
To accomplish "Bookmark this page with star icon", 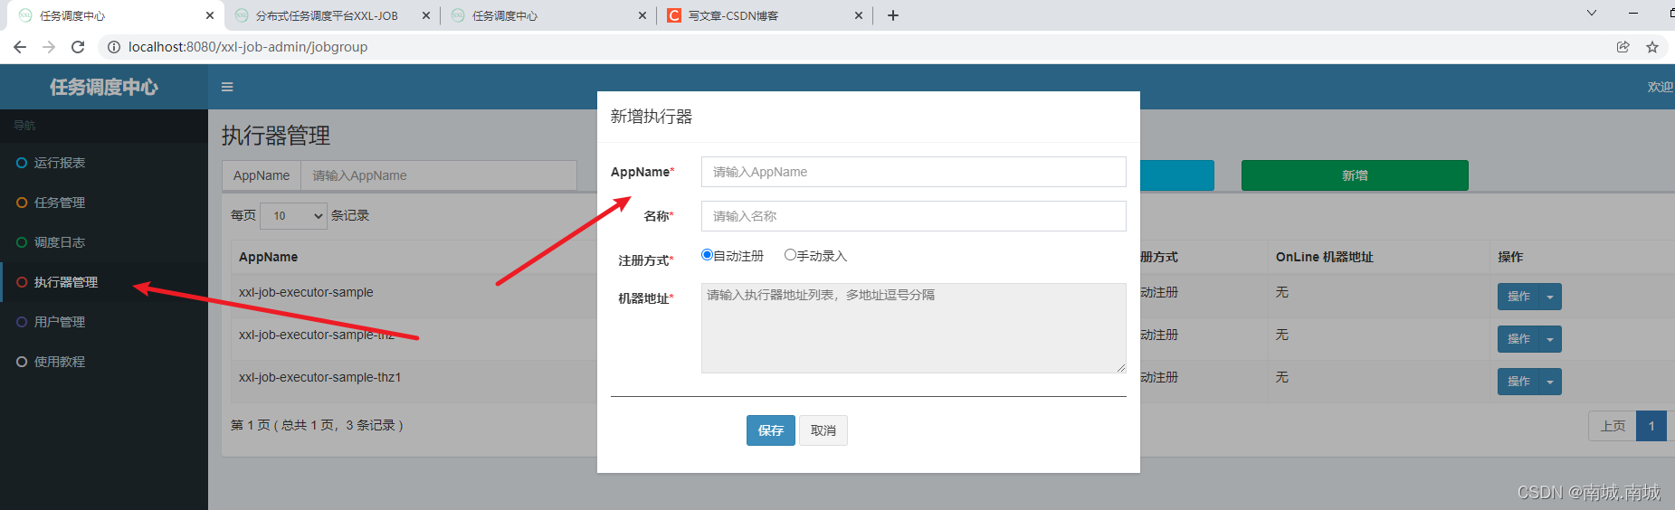I will pos(1652,47).
